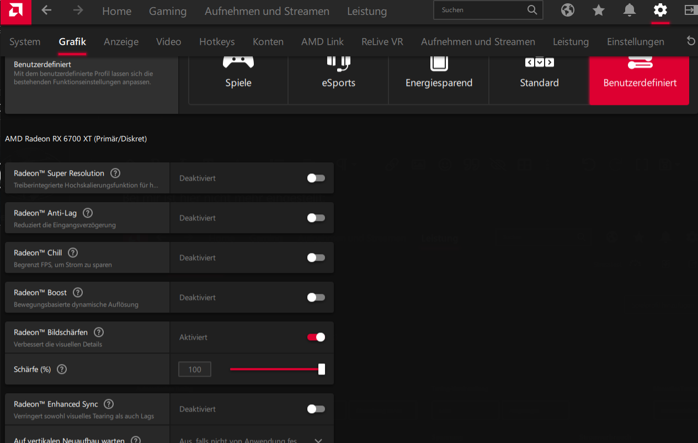The height and width of the screenshot is (443, 698).
Task: Click the Schärfe slider handle
Action: point(322,369)
